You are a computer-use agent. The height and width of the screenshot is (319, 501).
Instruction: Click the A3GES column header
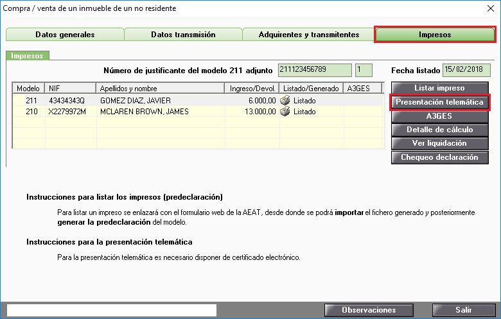(363, 88)
